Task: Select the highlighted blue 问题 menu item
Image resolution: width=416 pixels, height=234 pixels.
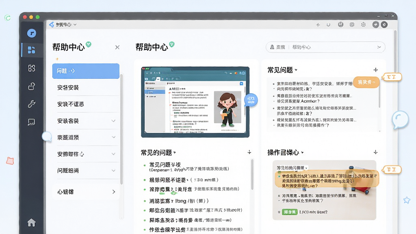Action: tap(86, 71)
